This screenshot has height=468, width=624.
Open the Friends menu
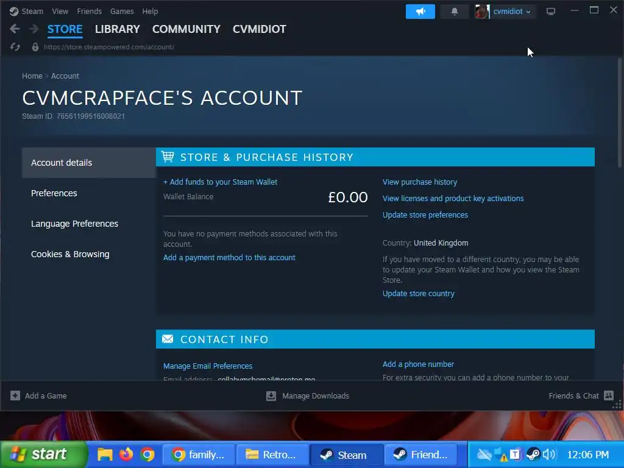click(x=89, y=11)
